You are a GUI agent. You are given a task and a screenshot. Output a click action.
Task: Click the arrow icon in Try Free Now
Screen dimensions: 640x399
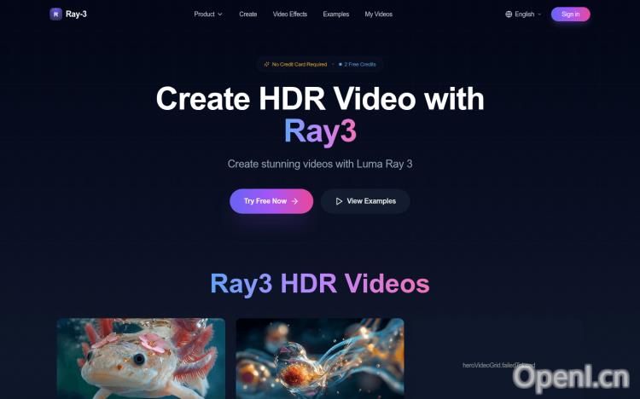point(294,201)
